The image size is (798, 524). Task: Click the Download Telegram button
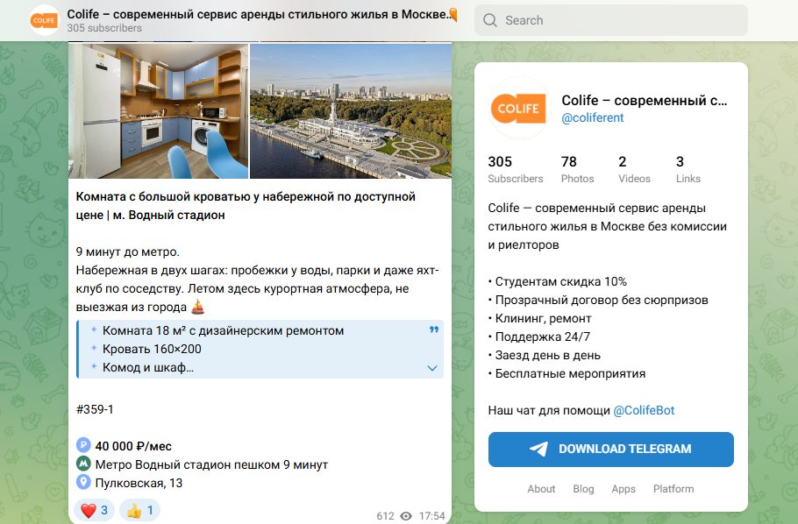tap(610, 450)
